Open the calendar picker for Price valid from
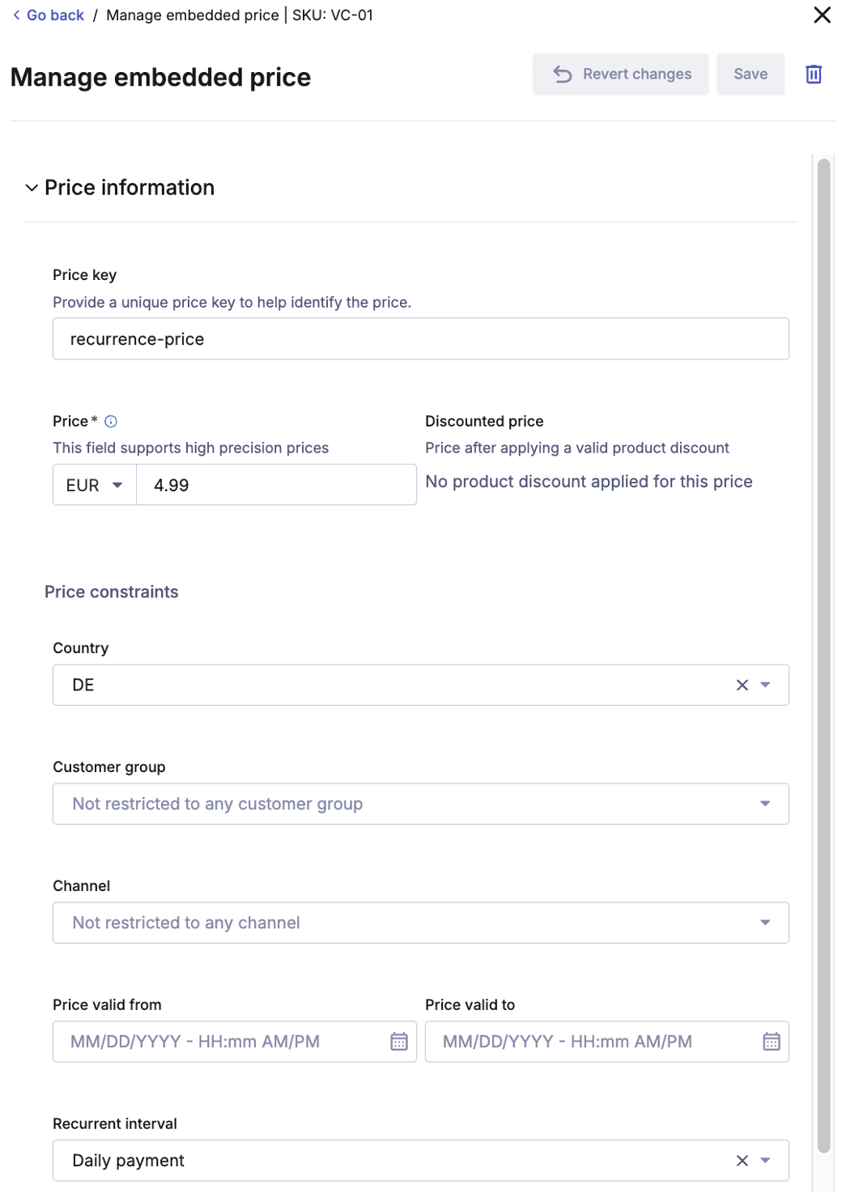The image size is (842, 1193). [x=398, y=1042]
